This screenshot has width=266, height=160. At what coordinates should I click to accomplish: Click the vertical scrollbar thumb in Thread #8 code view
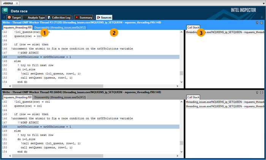tap(181, 143)
